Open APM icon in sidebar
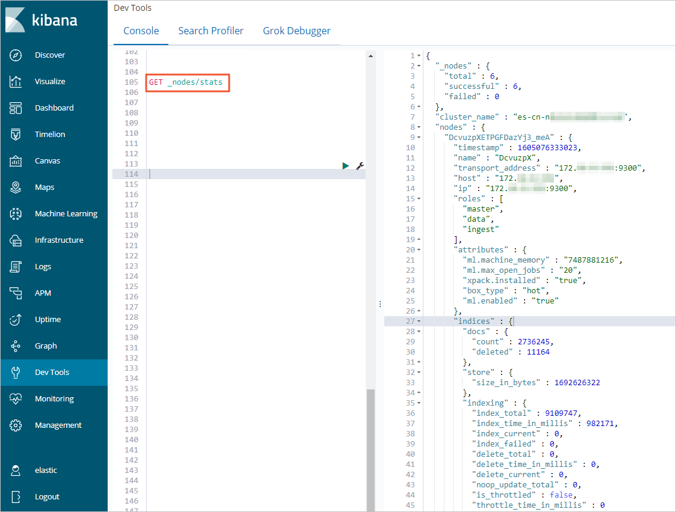 (16, 293)
